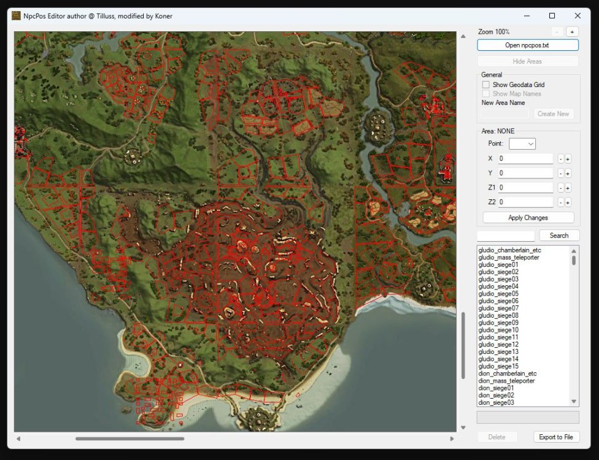Click the NpcPos Editor app icon in title bar
The width and height of the screenshot is (599, 460).
[x=16, y=16]
